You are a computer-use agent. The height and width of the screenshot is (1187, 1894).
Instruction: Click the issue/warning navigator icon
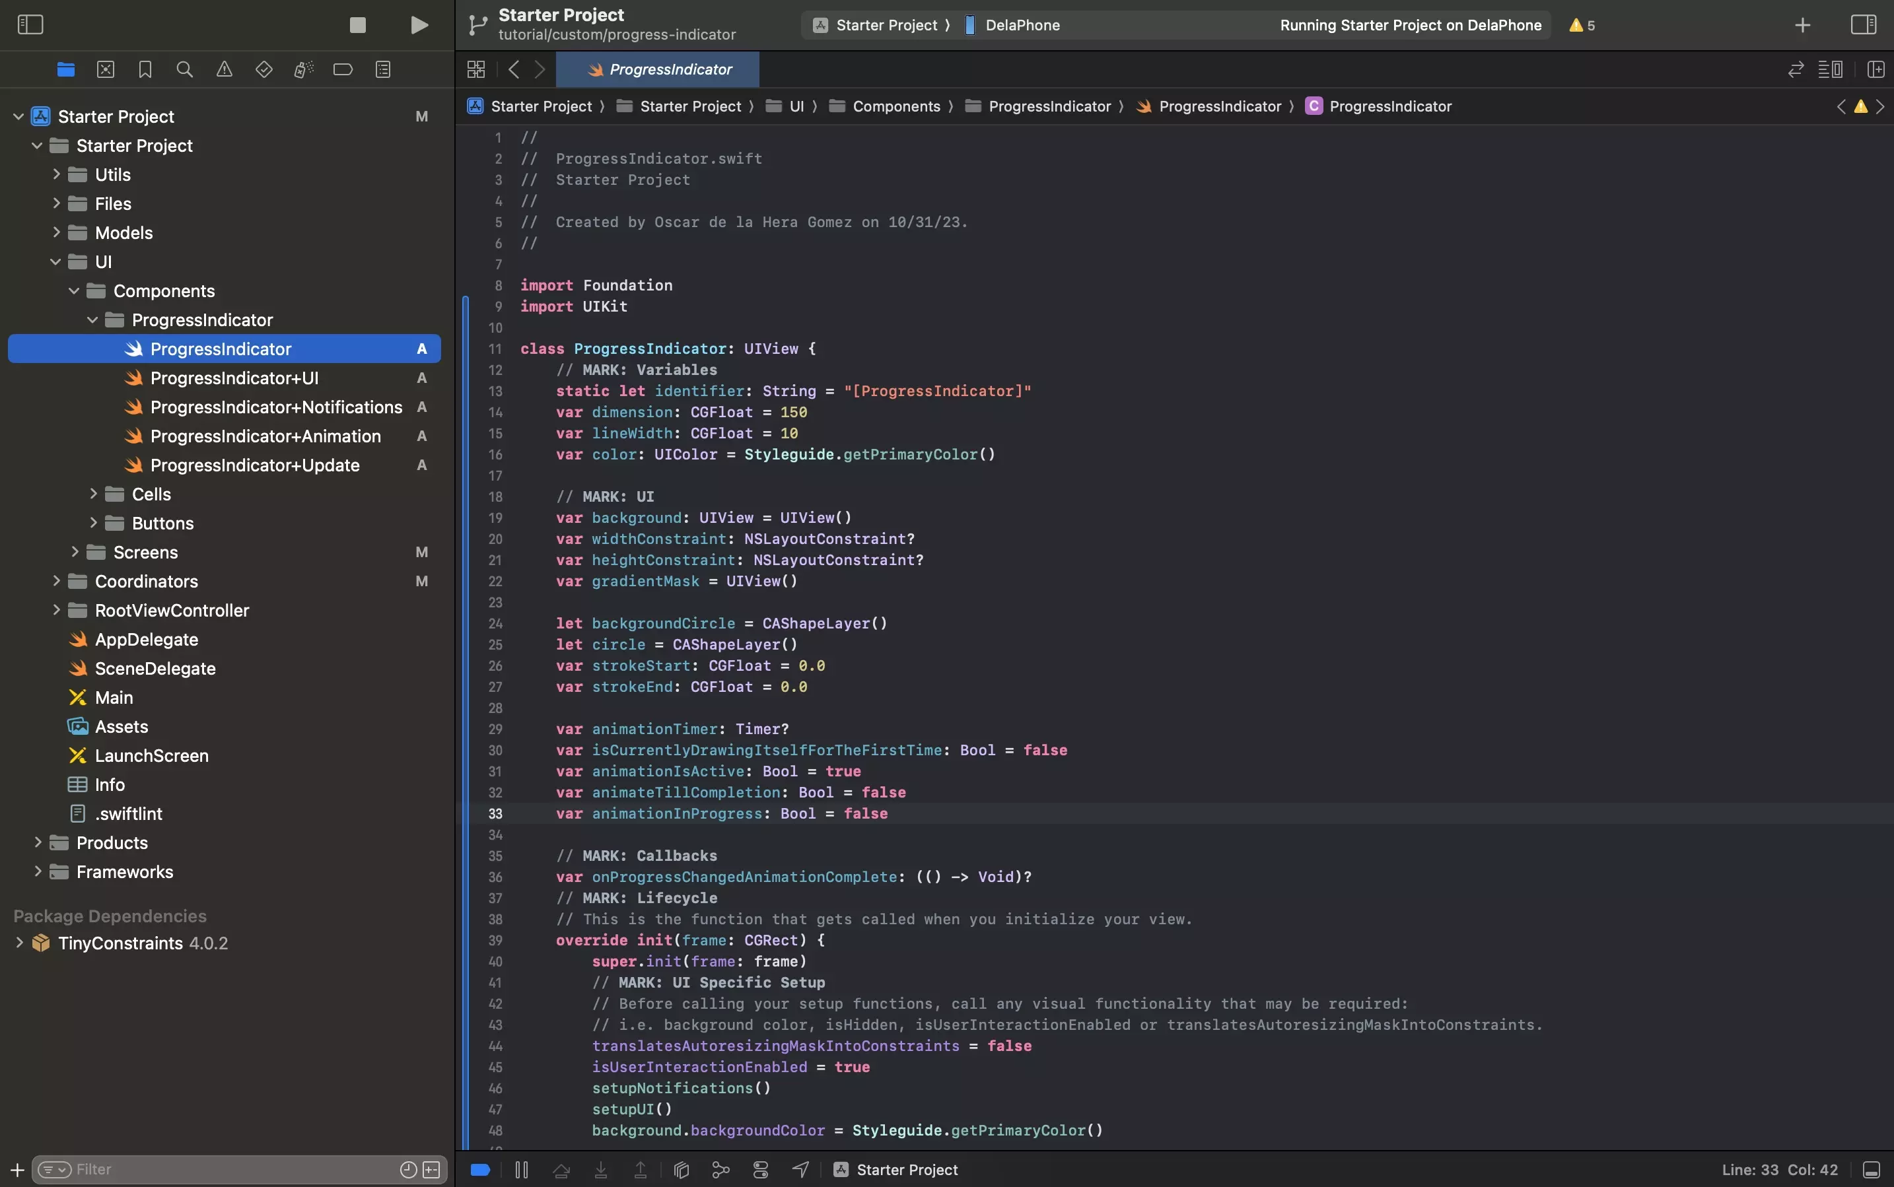223,70
